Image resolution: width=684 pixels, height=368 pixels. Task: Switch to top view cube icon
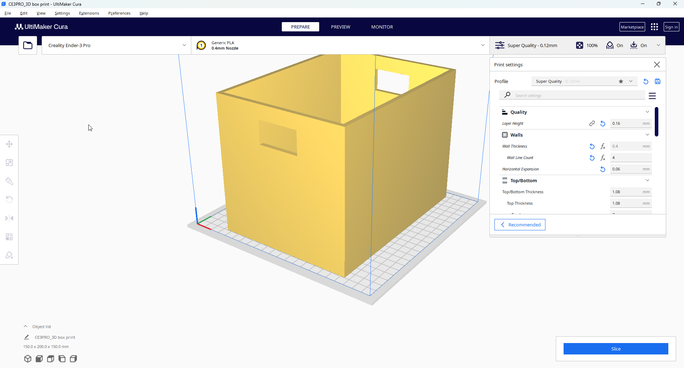(x=51, y=359)
